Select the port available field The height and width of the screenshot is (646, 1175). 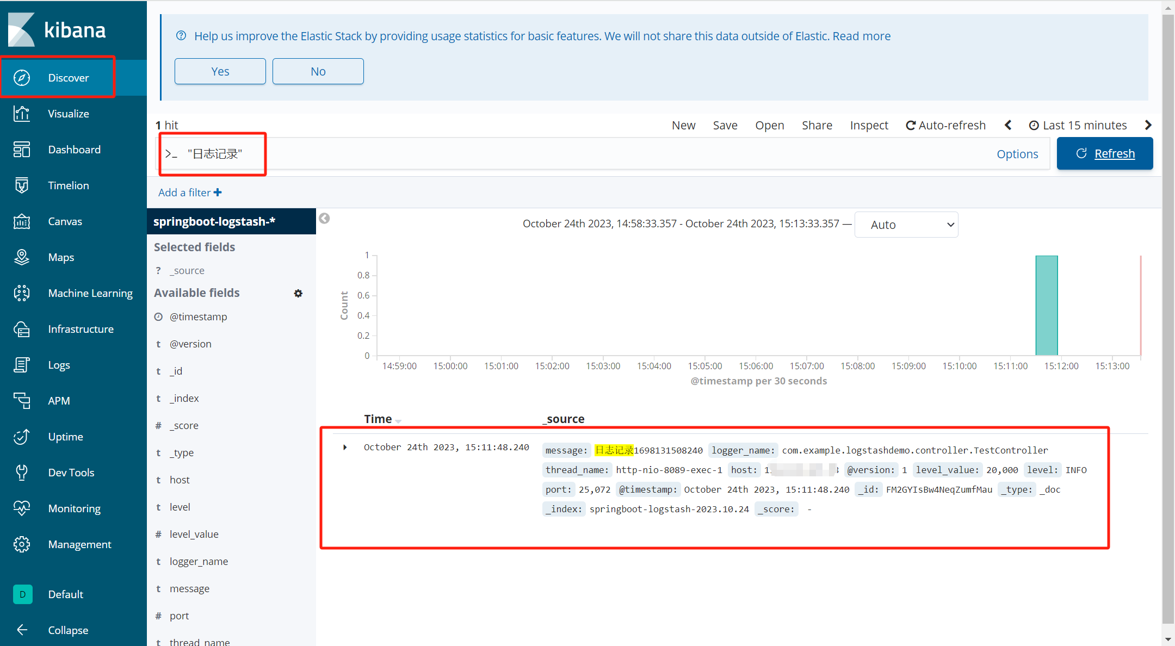pyautogui.click(x=179, y=616)
